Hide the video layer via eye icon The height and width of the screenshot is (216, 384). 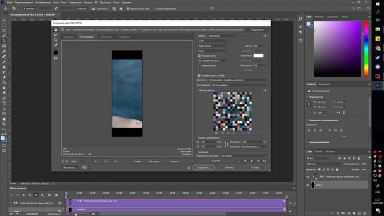[x=308, y=176]
